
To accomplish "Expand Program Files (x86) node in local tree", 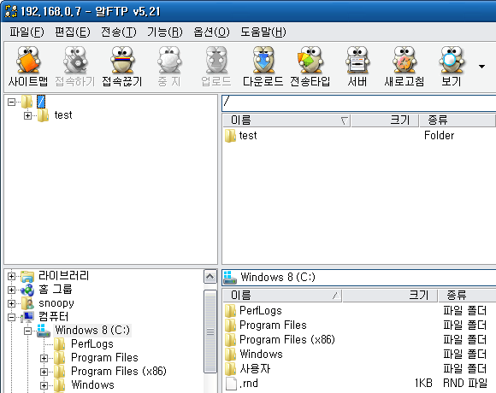I will [x=44, y=372].
